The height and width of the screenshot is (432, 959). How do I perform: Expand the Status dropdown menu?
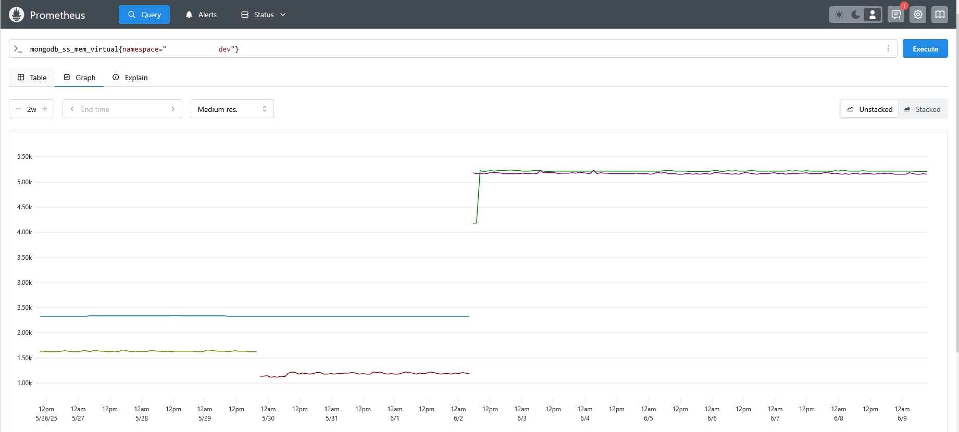click(264, 15)
